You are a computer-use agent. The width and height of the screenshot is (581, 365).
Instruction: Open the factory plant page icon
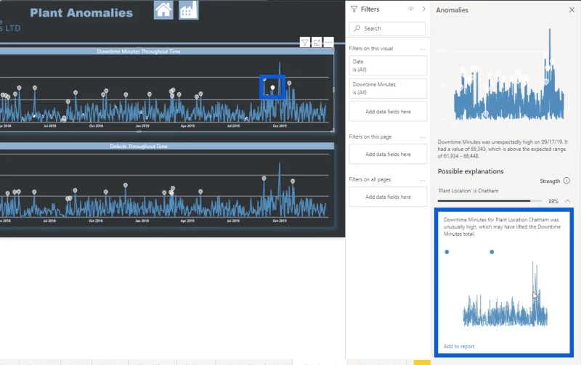click(189, 9)
